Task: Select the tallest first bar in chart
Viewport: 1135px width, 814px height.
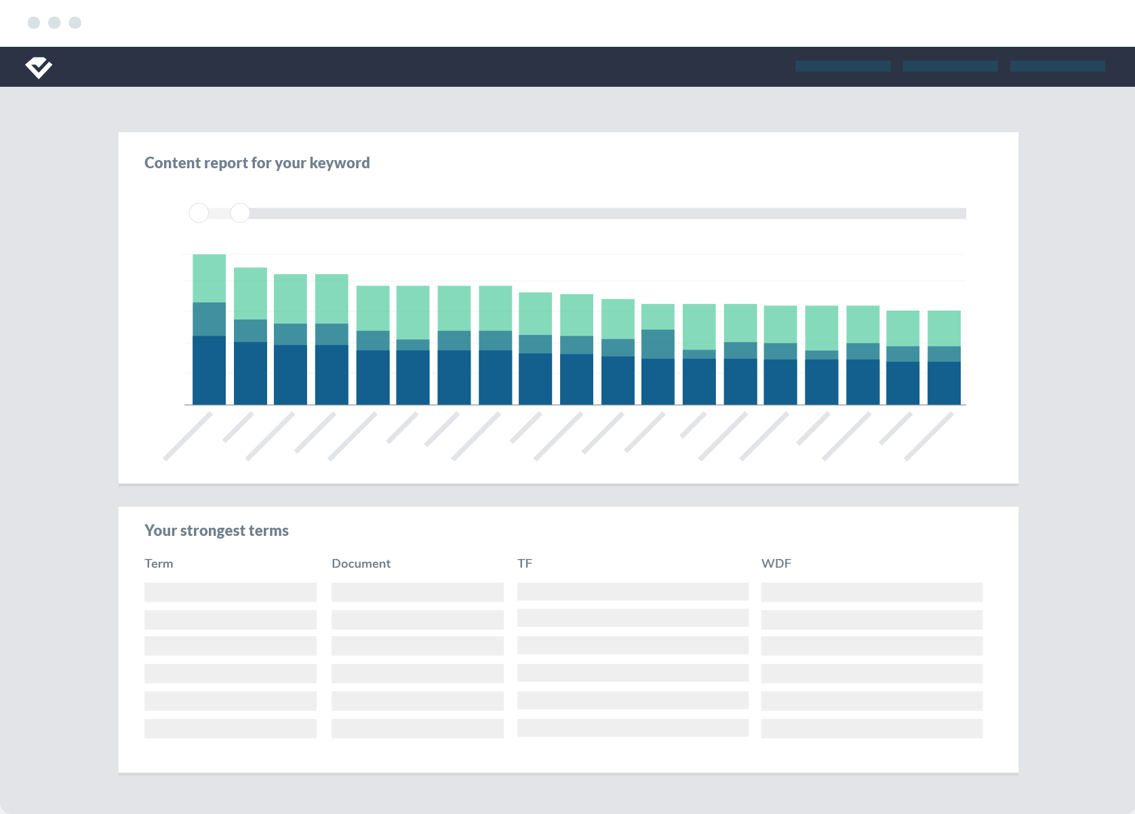Action: click(209, 330)
